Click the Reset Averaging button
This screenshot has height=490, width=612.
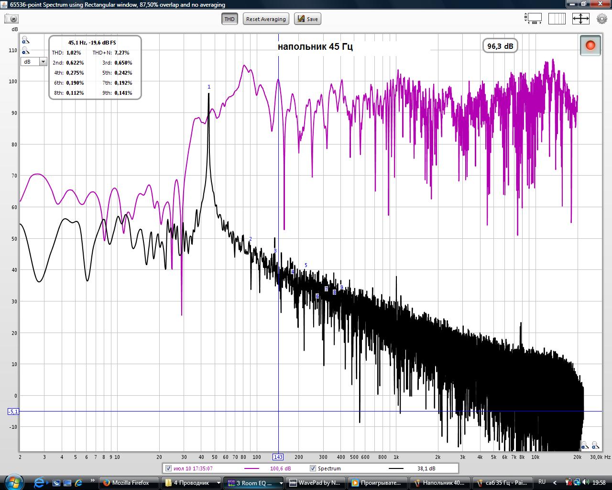[x=266, y=19]
